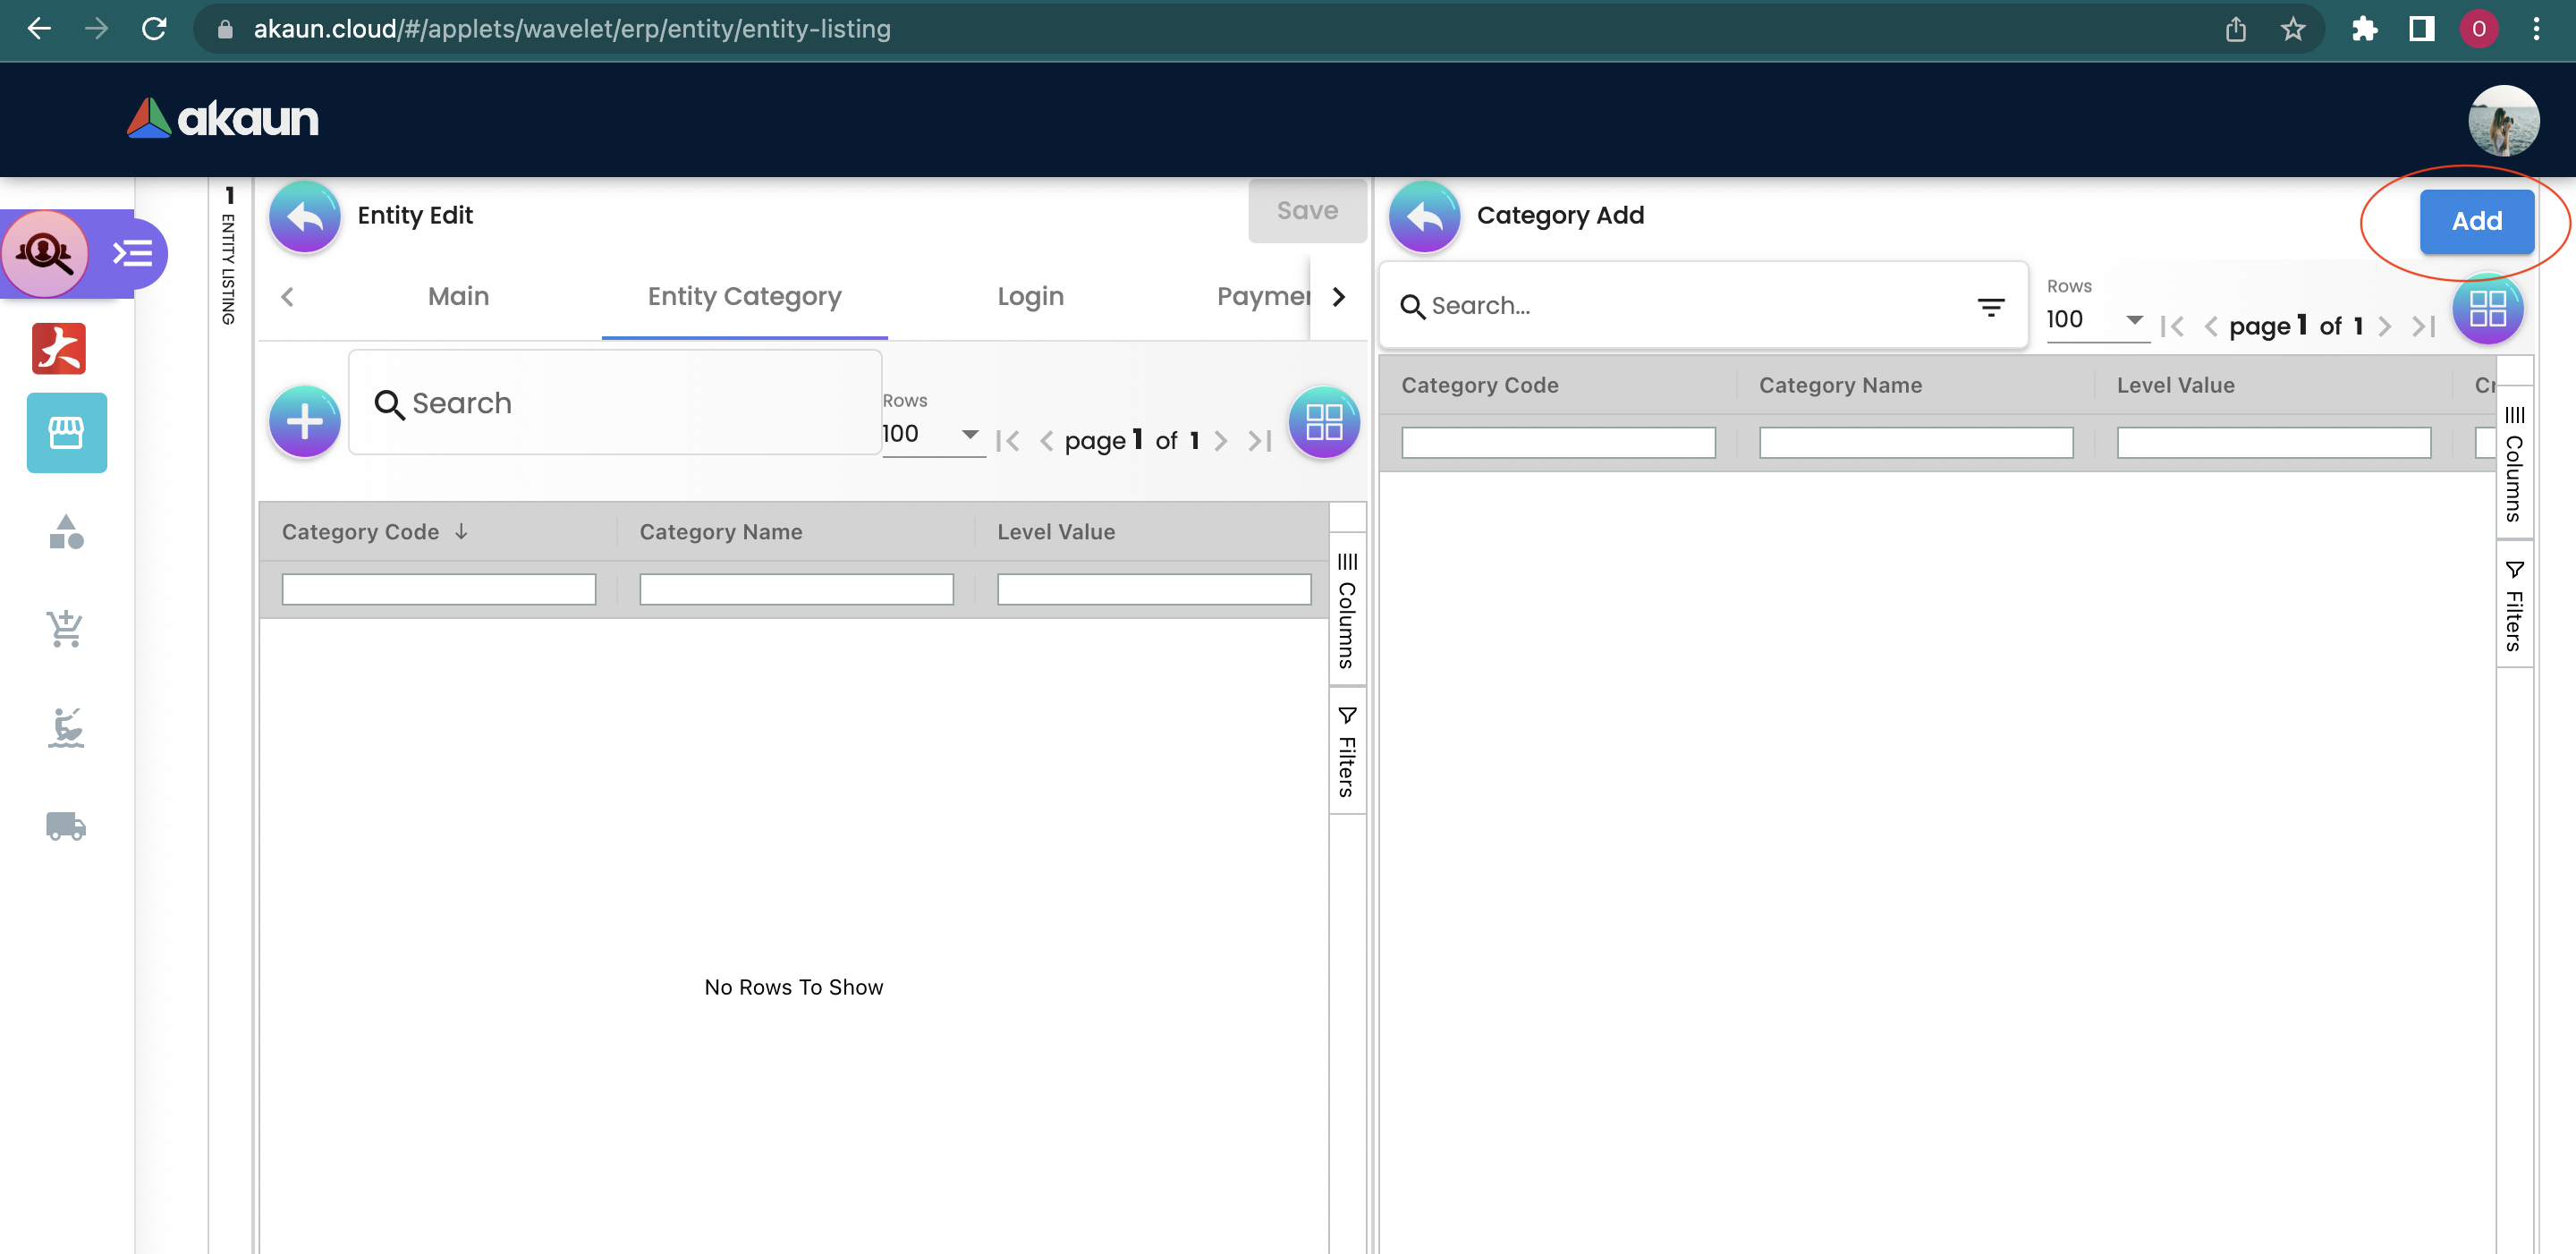Click the grid view button in Entity Edit
Viewport: 2576px width, 1254px height.
coord(1323,422)
